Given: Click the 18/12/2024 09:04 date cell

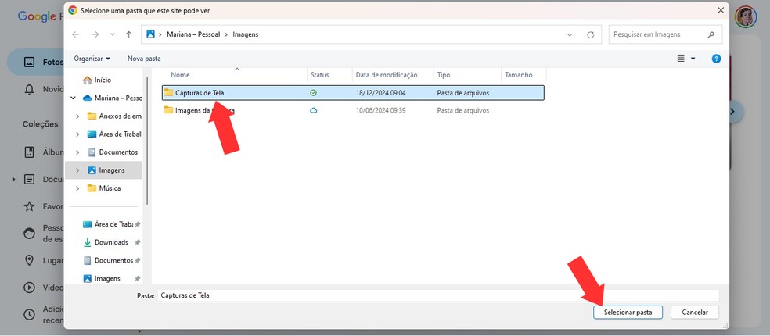Looking at the screenshot, I should pyautogui.click(x=380, y=93).
